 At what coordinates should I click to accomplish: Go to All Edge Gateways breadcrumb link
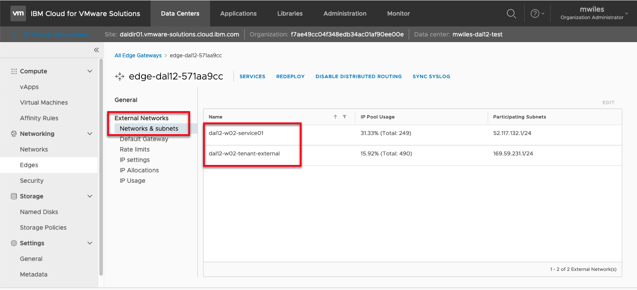(x=138, y=56)
